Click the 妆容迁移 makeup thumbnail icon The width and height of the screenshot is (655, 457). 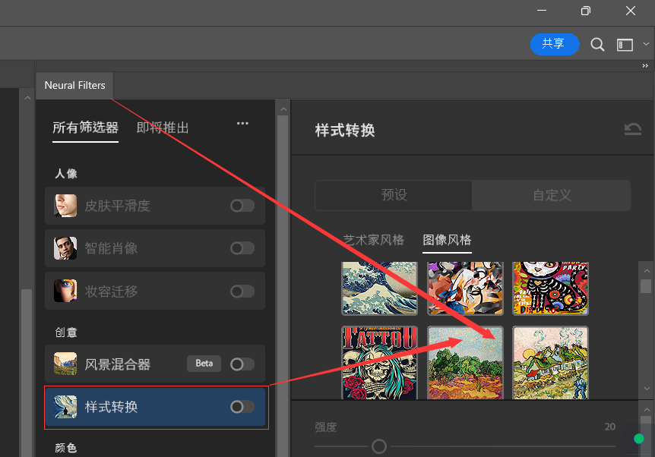point(65,291)
